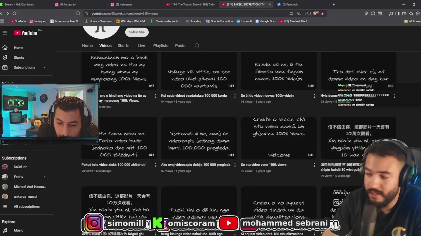Open Music under Explore
The width and height of the screenshot is (421, 236).
[27, 230]
